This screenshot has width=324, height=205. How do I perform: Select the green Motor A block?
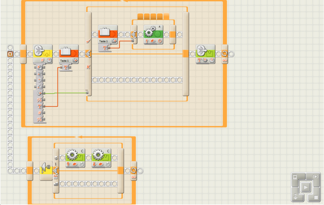click(153, 35)
